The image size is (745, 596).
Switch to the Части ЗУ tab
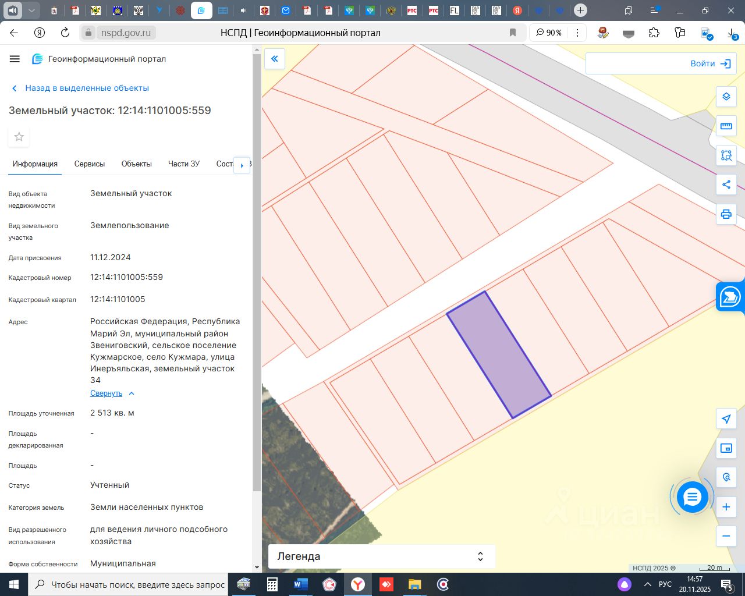point(184,164)
